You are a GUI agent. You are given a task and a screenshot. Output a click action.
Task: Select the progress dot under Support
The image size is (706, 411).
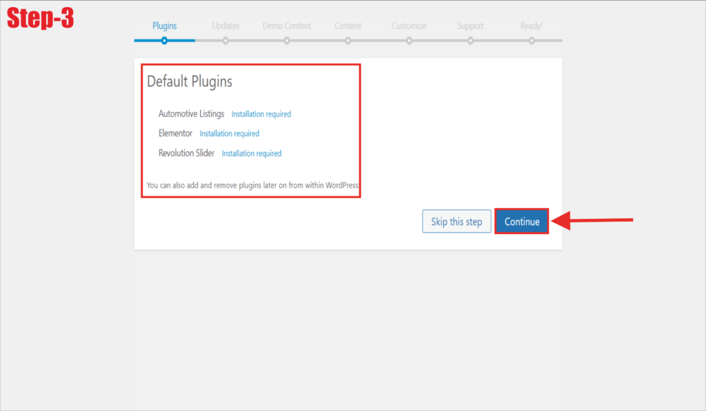[x=470, y=41]
